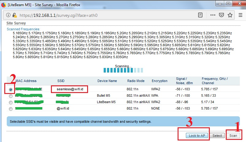Click the Selectable SSID's notice message
The width and height of the screenshot is (246, 142).
pos(80,121)
